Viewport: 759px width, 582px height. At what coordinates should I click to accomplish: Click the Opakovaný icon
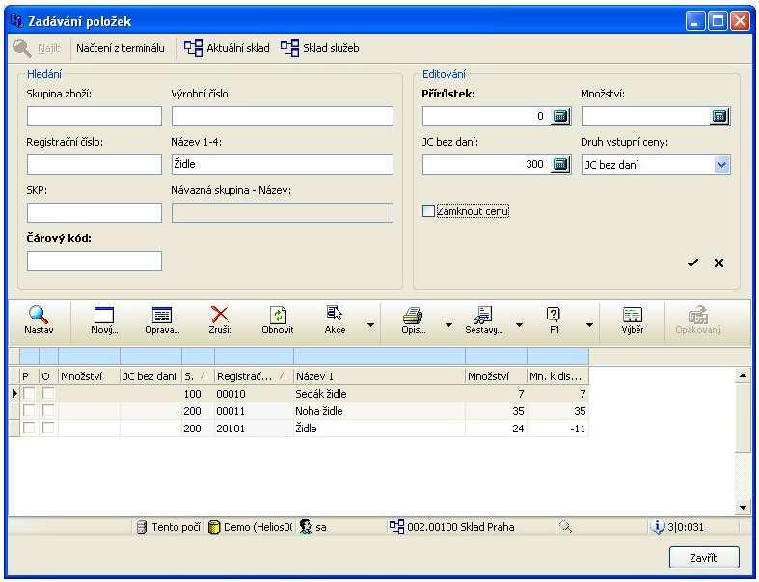[698, 315]
